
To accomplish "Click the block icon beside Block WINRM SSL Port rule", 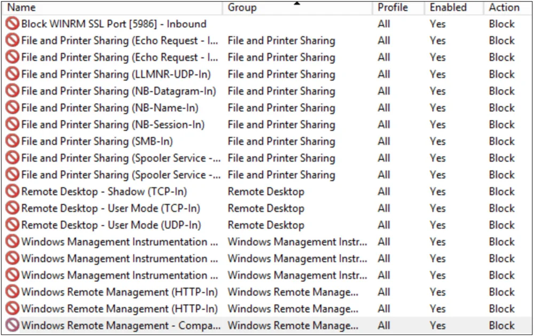I will pos(13,24).
